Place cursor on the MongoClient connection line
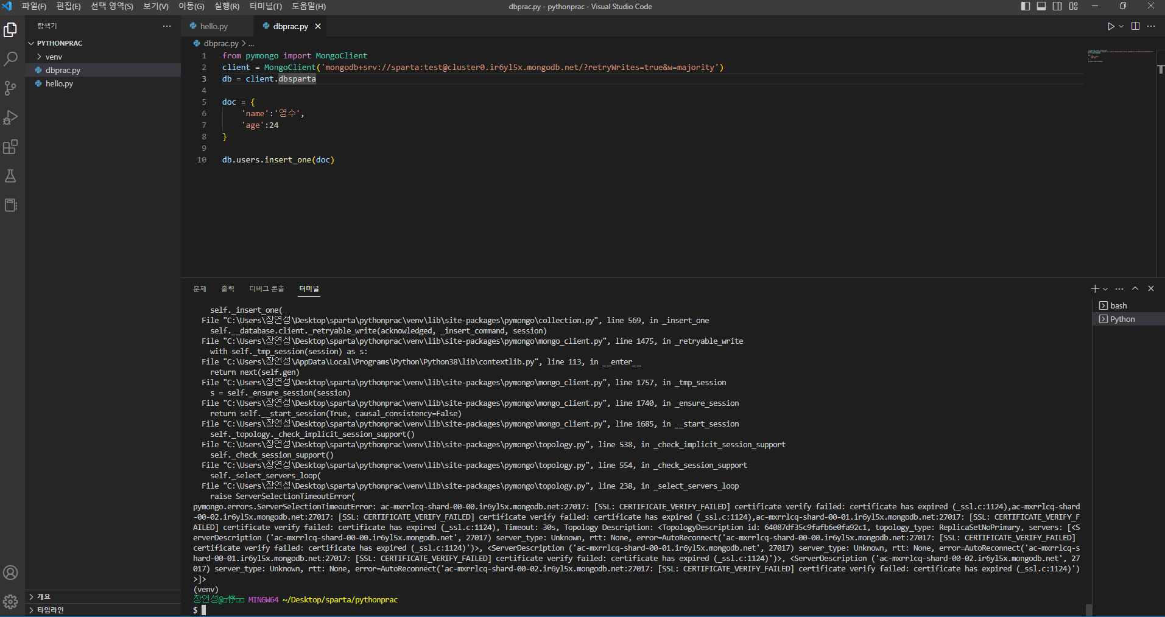Image resolution: width=1165 pixels, height=617 pixels. click(473, 67)
